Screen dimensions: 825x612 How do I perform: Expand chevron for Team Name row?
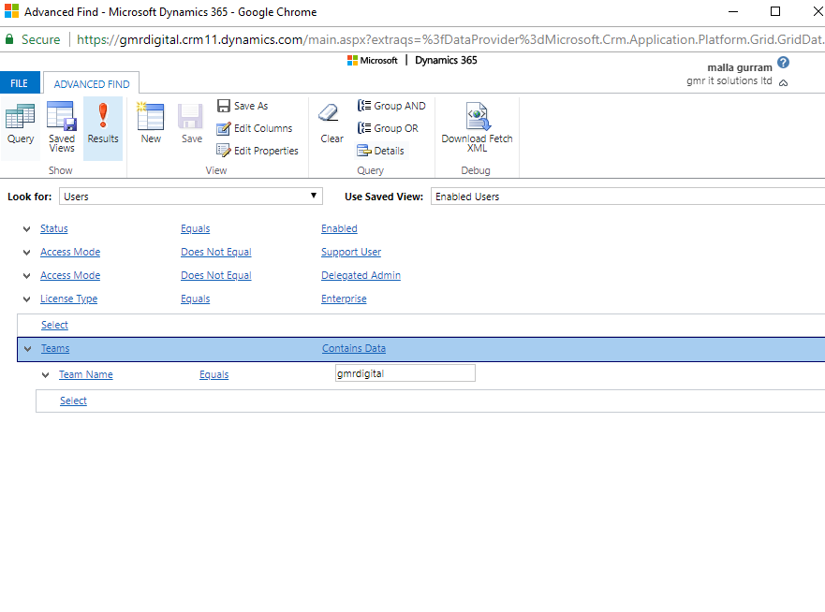(46, 375)
